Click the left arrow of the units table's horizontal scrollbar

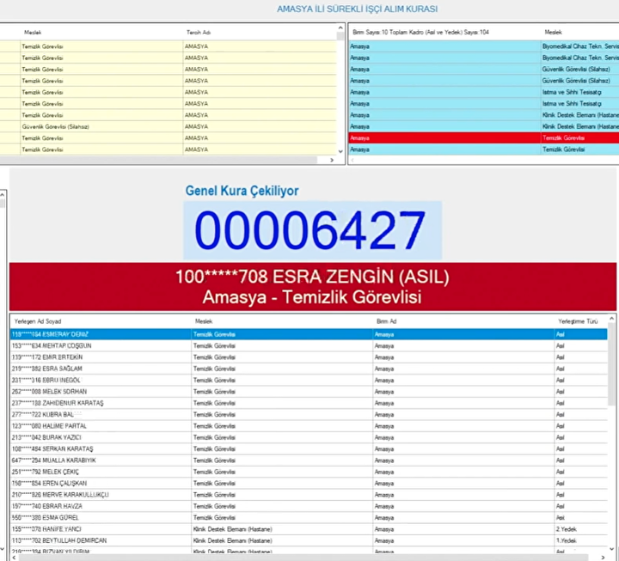pyautogui.click(x=352, y=160)
